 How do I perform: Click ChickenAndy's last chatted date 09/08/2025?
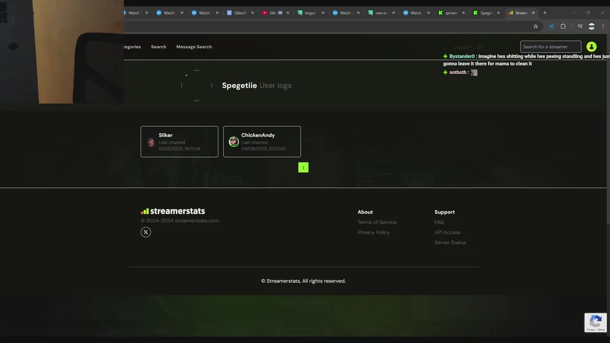pyautogui.click(x=263, y=149)
